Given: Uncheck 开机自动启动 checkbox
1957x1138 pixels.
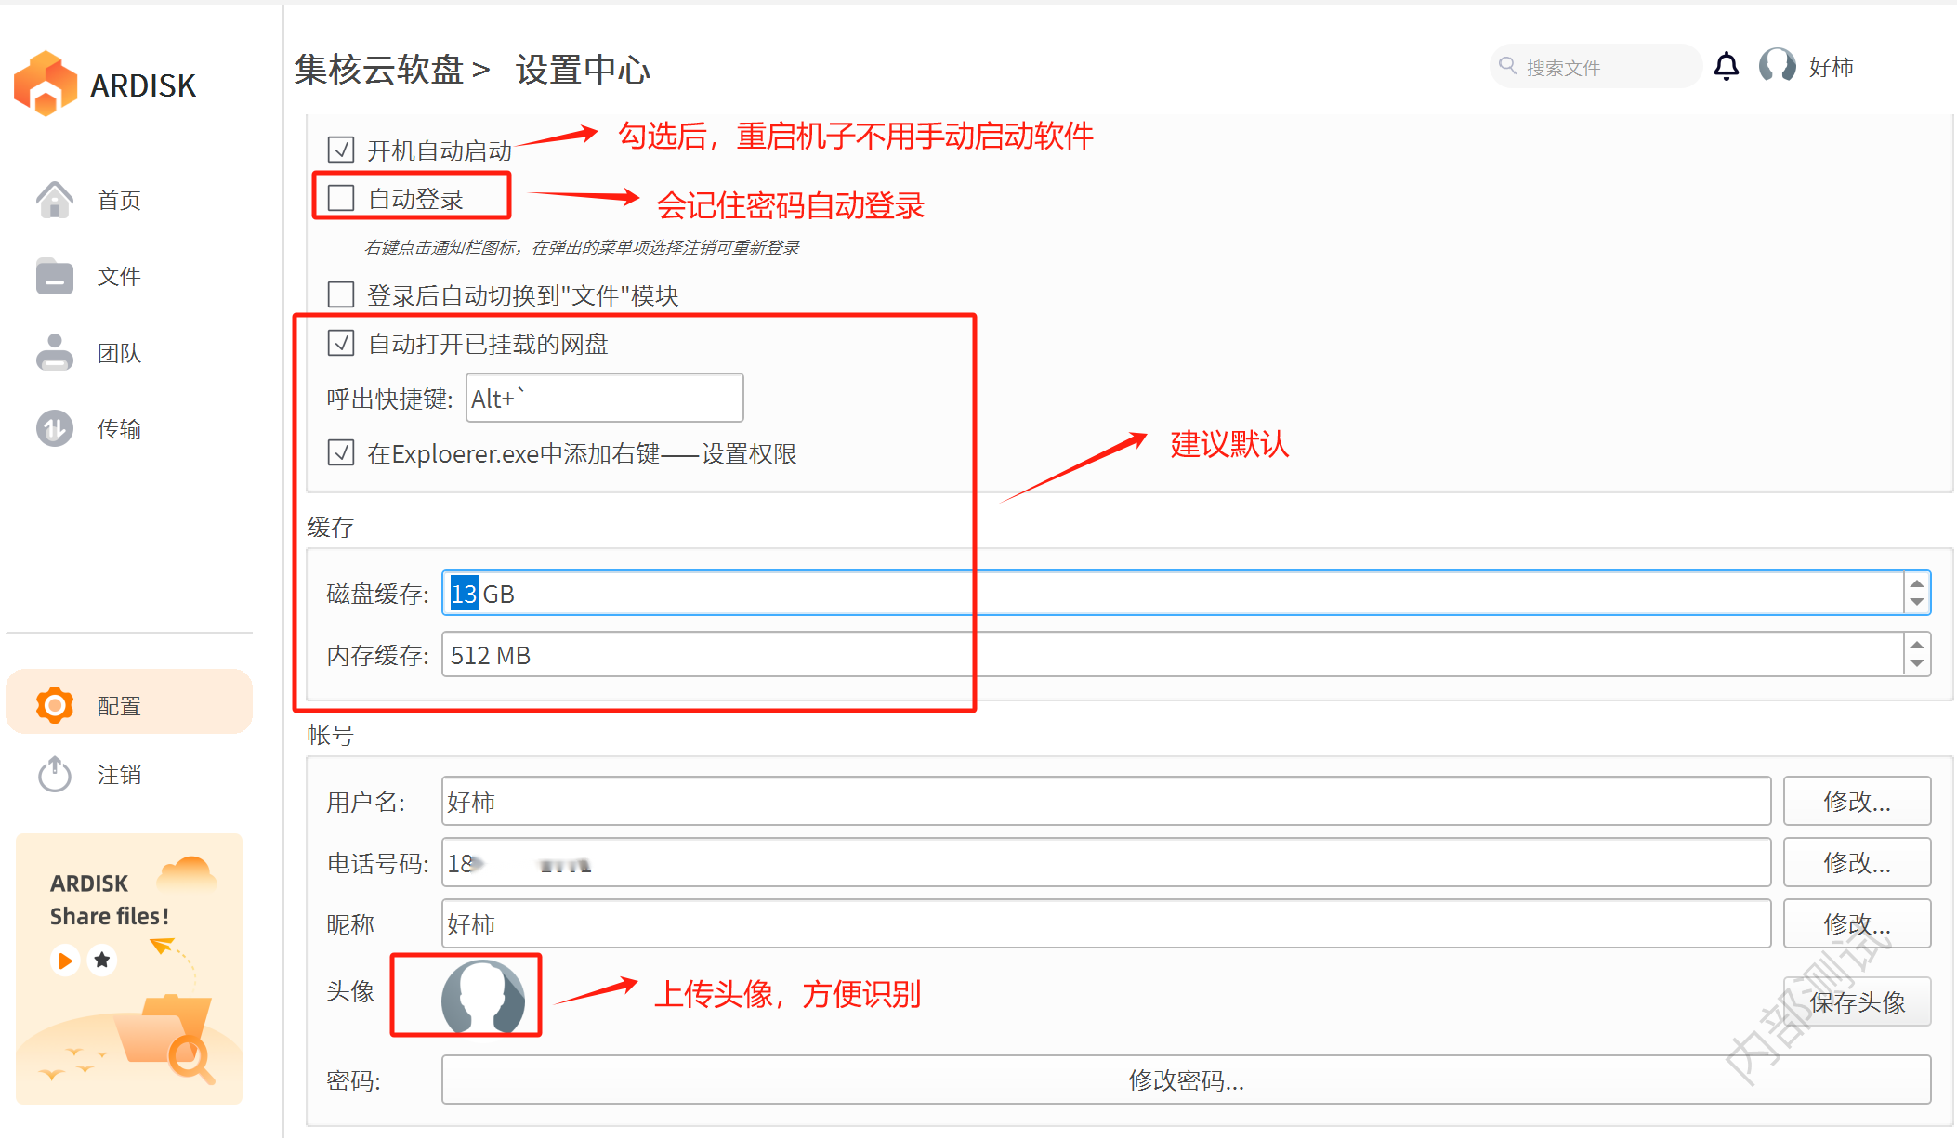Looking at the screenshot, I should point(341,150).
